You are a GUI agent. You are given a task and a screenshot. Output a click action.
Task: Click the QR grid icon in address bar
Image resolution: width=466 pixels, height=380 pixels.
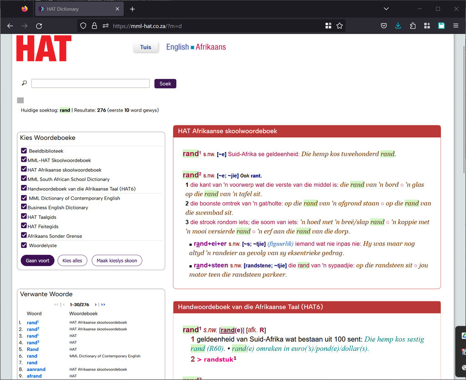tap(328, 26)
